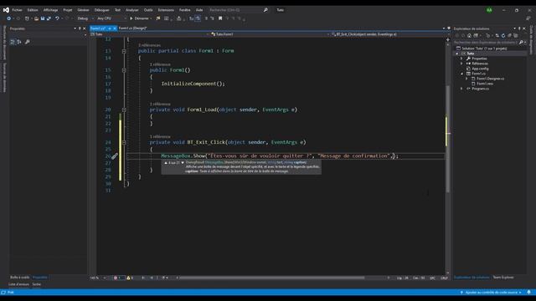Switch to the Form1.cs code tab
536x301 pixels.
(x=98, y=28)
